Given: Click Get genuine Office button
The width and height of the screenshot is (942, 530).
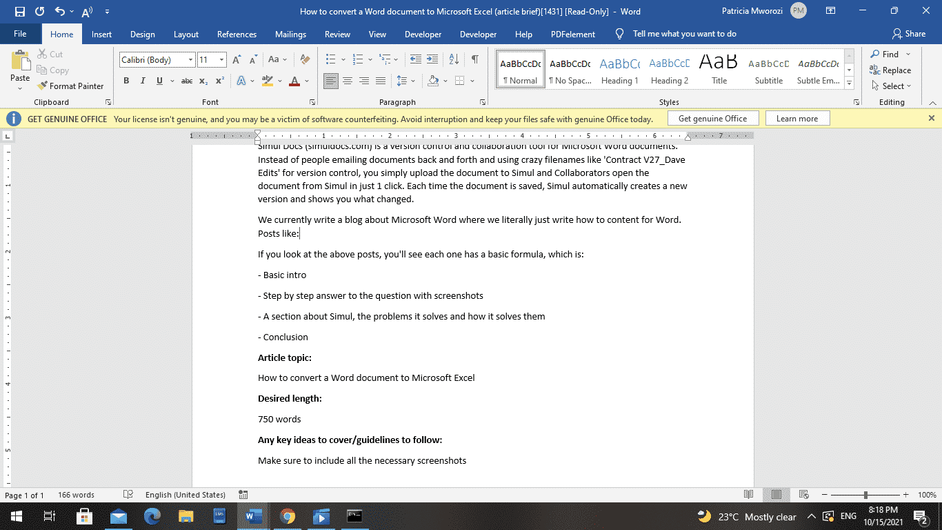Looking at the screenshot, I should point(712,119).
